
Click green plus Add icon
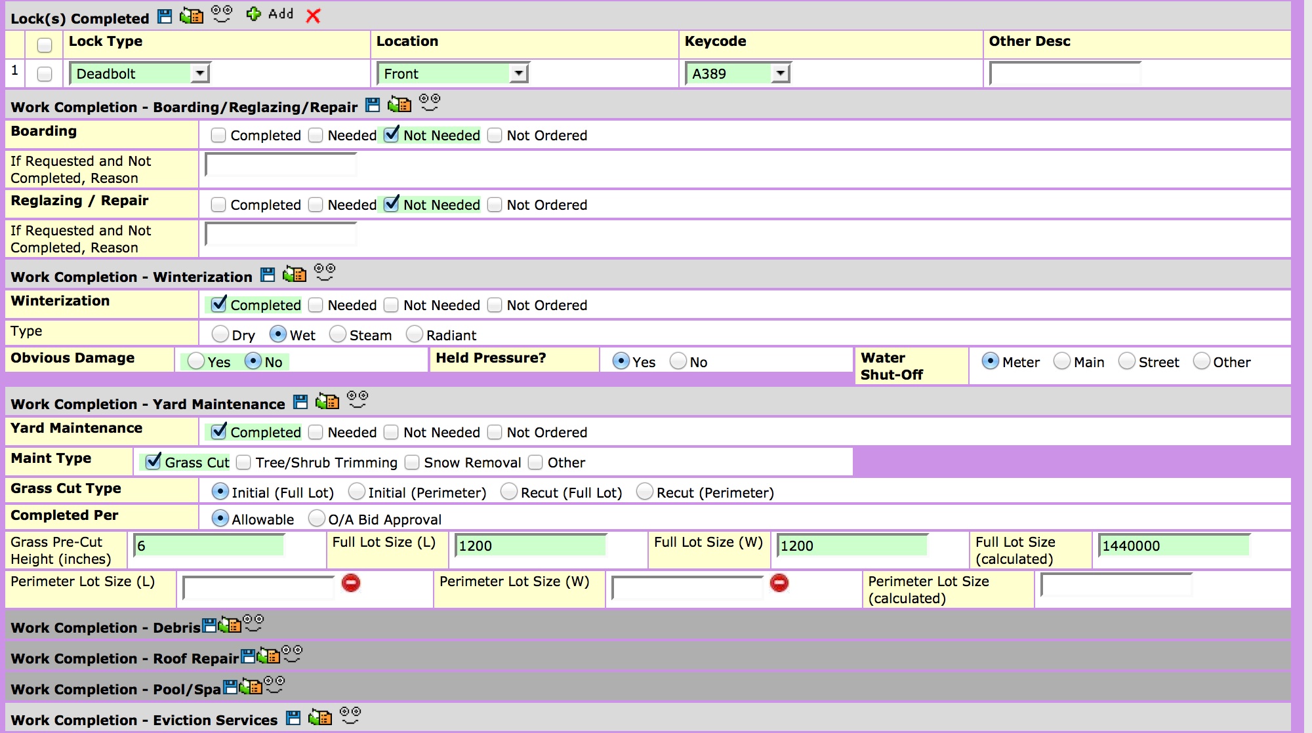coord(253,14)
